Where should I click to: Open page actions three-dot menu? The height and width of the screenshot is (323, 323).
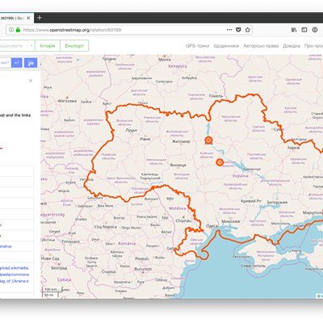tap(229, 30)
